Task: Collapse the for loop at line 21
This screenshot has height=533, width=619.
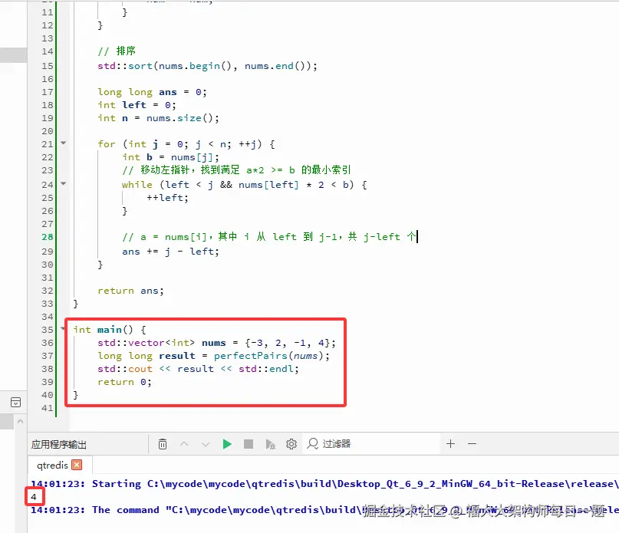Action: (x=63, y=143)
